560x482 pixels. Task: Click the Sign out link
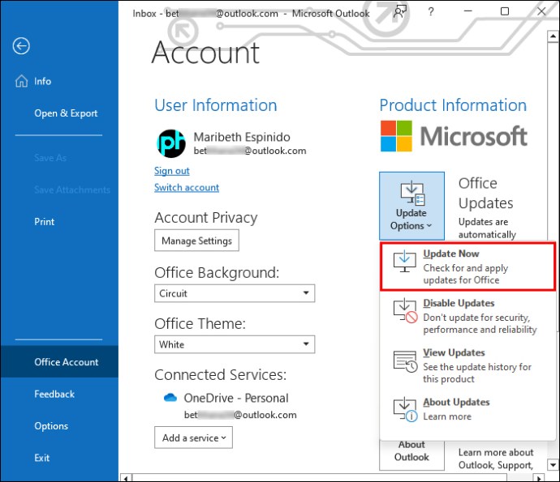[172, 171]
